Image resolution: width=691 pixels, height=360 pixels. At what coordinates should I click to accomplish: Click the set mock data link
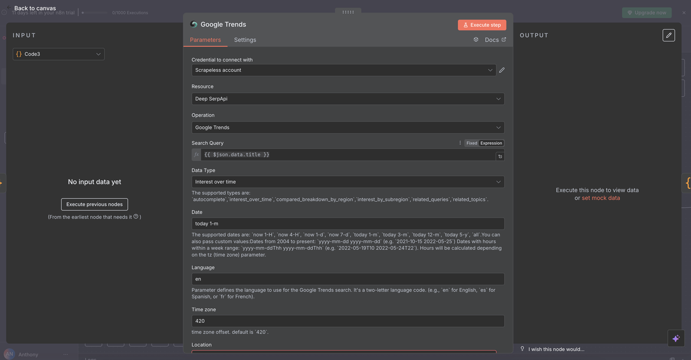point(601,198)
